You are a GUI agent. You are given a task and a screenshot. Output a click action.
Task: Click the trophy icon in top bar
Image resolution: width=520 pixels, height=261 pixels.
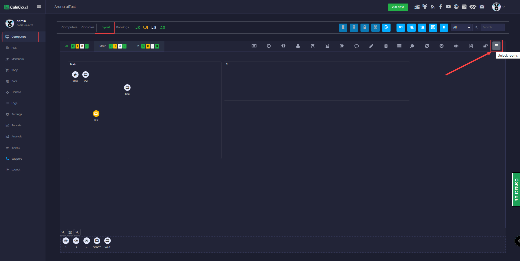(x=425, y=7)
